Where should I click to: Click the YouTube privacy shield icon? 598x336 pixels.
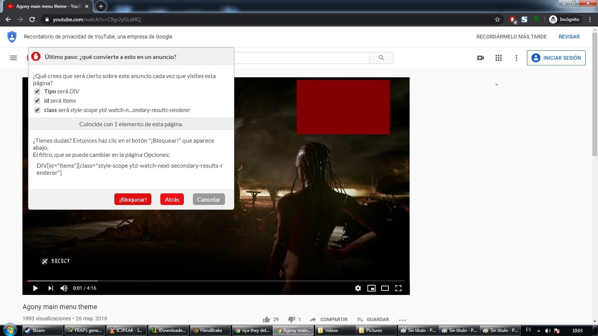[x=12, y=37]
